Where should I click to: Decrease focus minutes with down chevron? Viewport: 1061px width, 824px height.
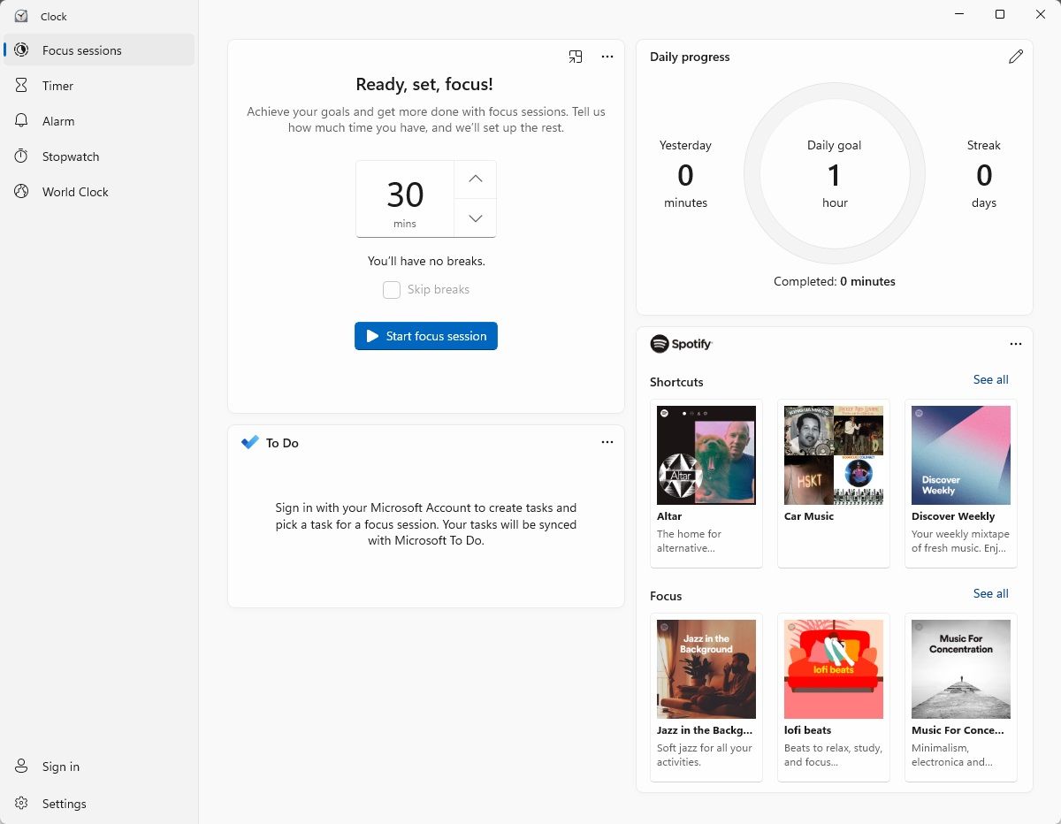tap(476, 218)
